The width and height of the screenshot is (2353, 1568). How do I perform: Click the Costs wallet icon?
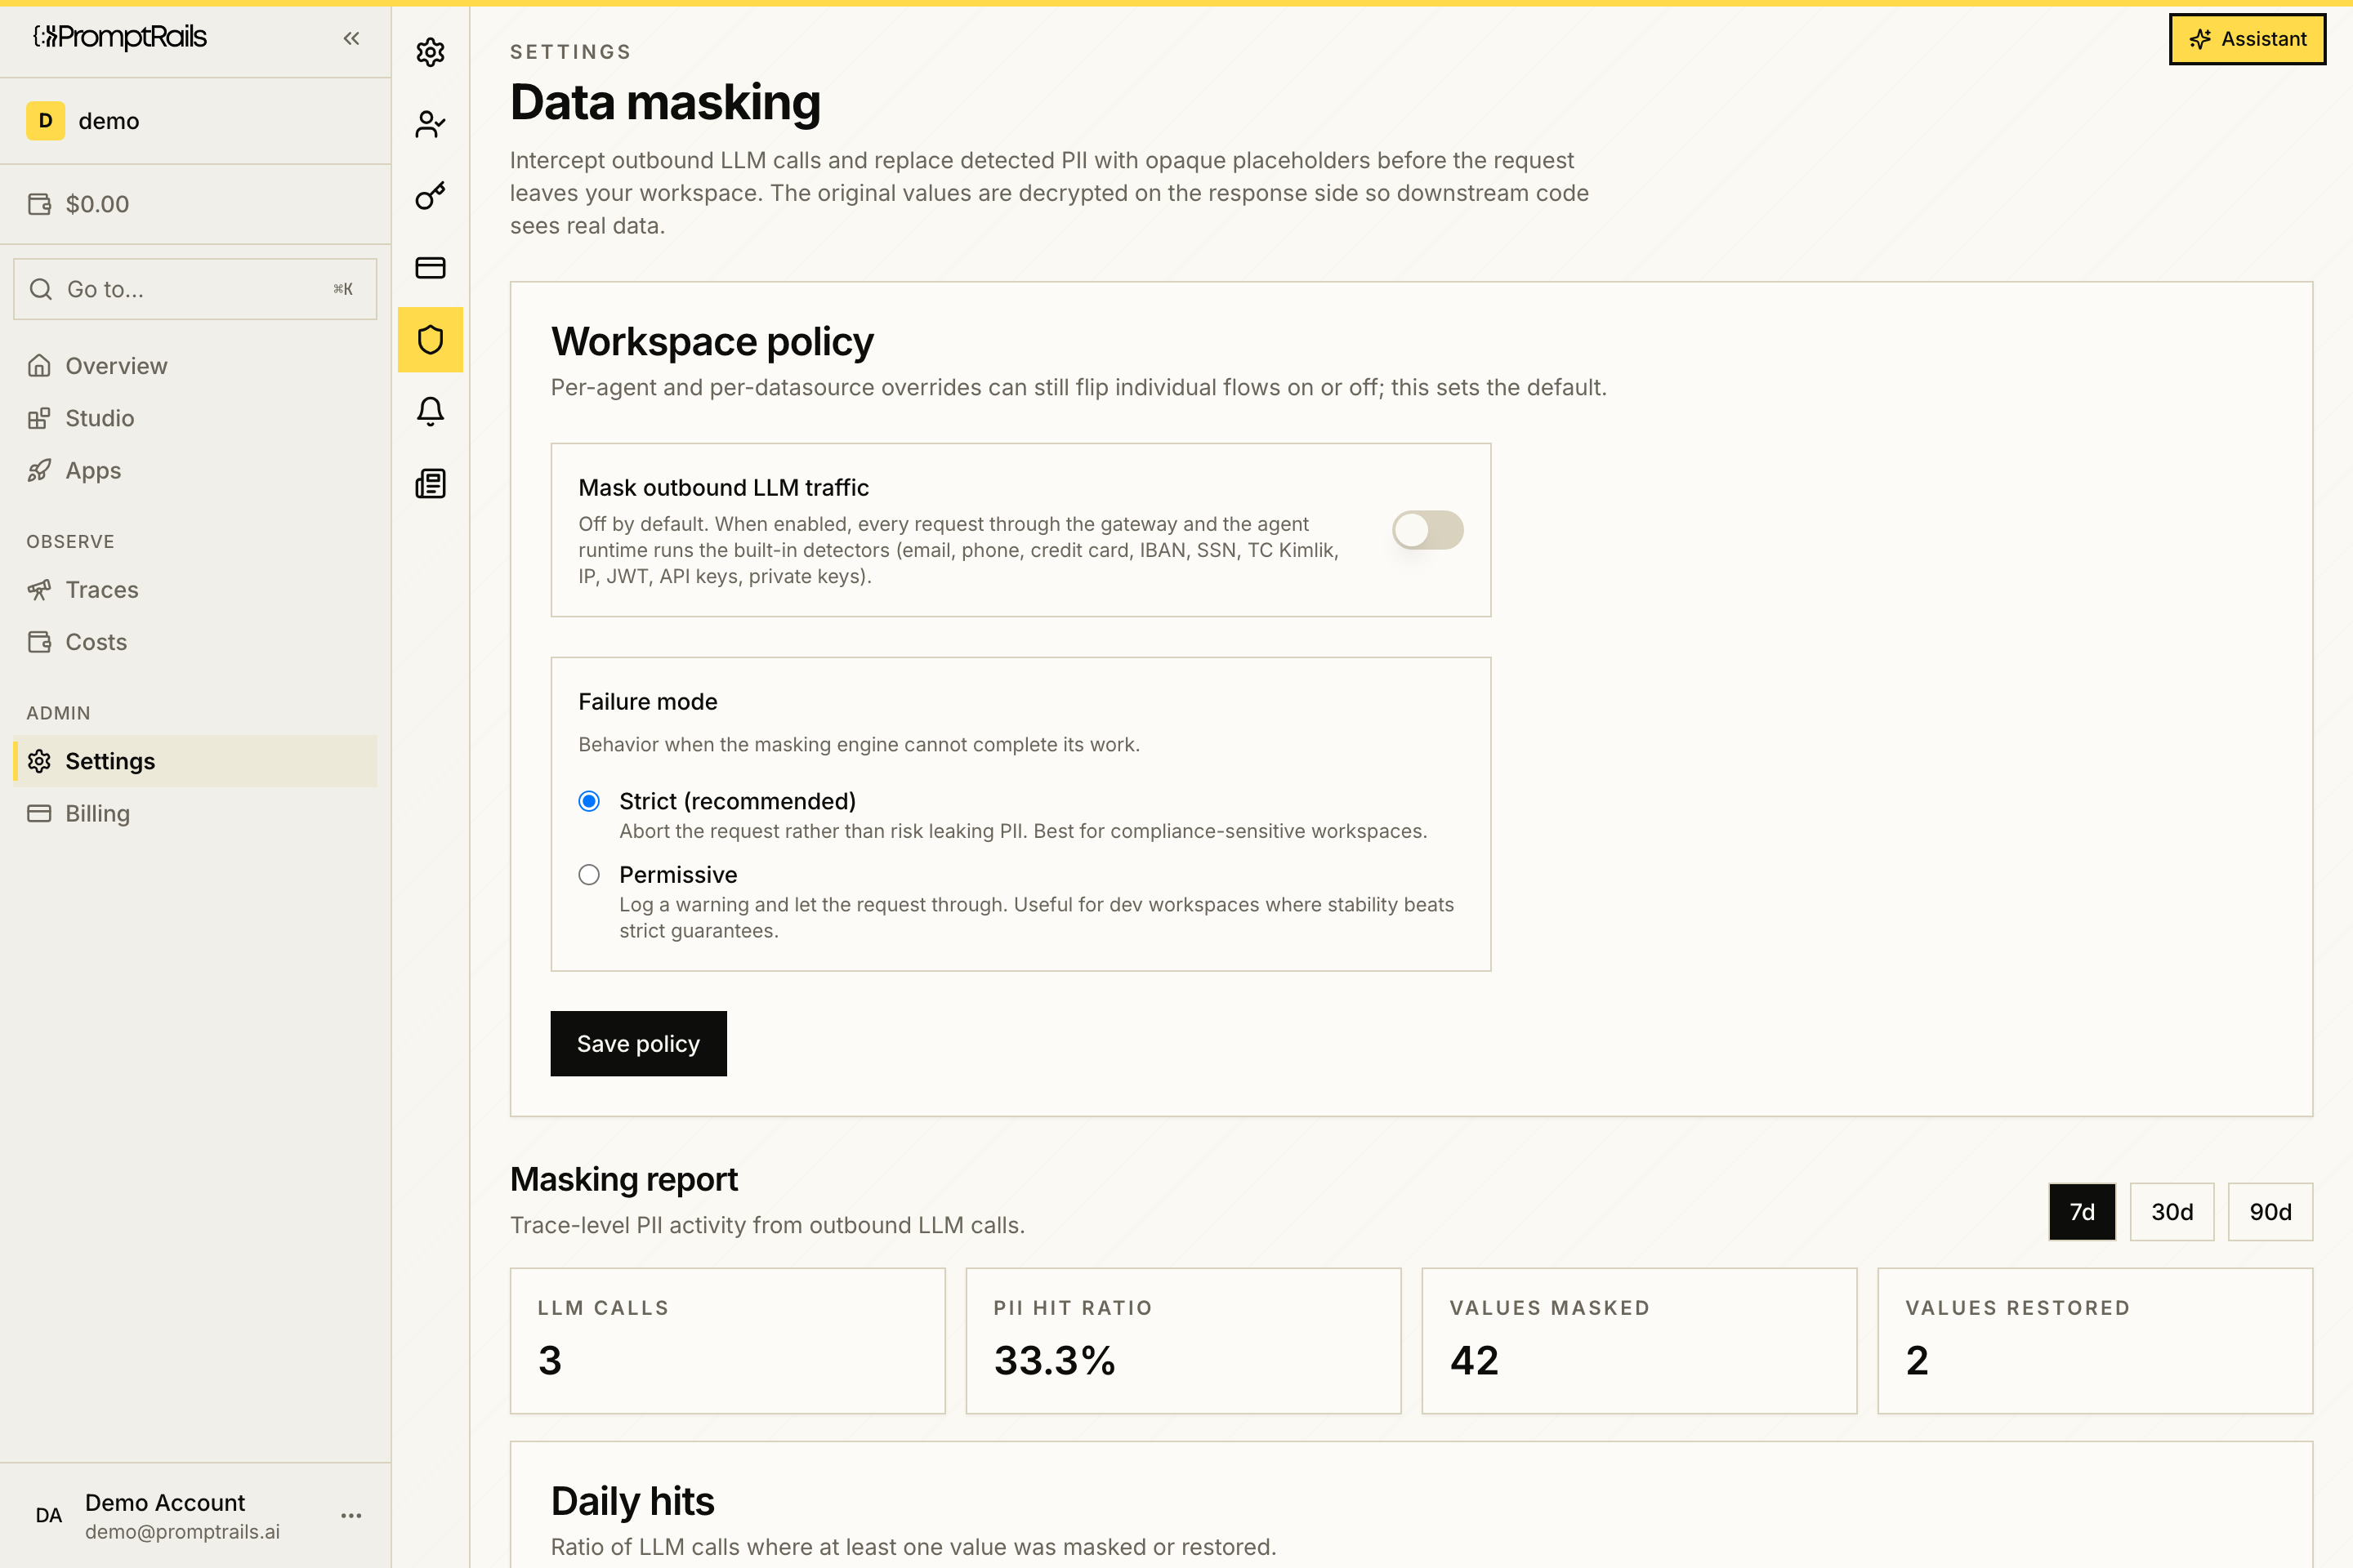pos(39,642)
